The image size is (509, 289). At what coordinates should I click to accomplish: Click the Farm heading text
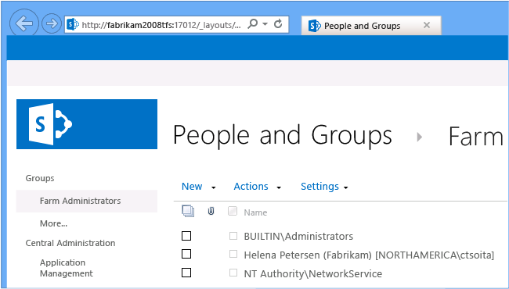[x=475, y=136]
